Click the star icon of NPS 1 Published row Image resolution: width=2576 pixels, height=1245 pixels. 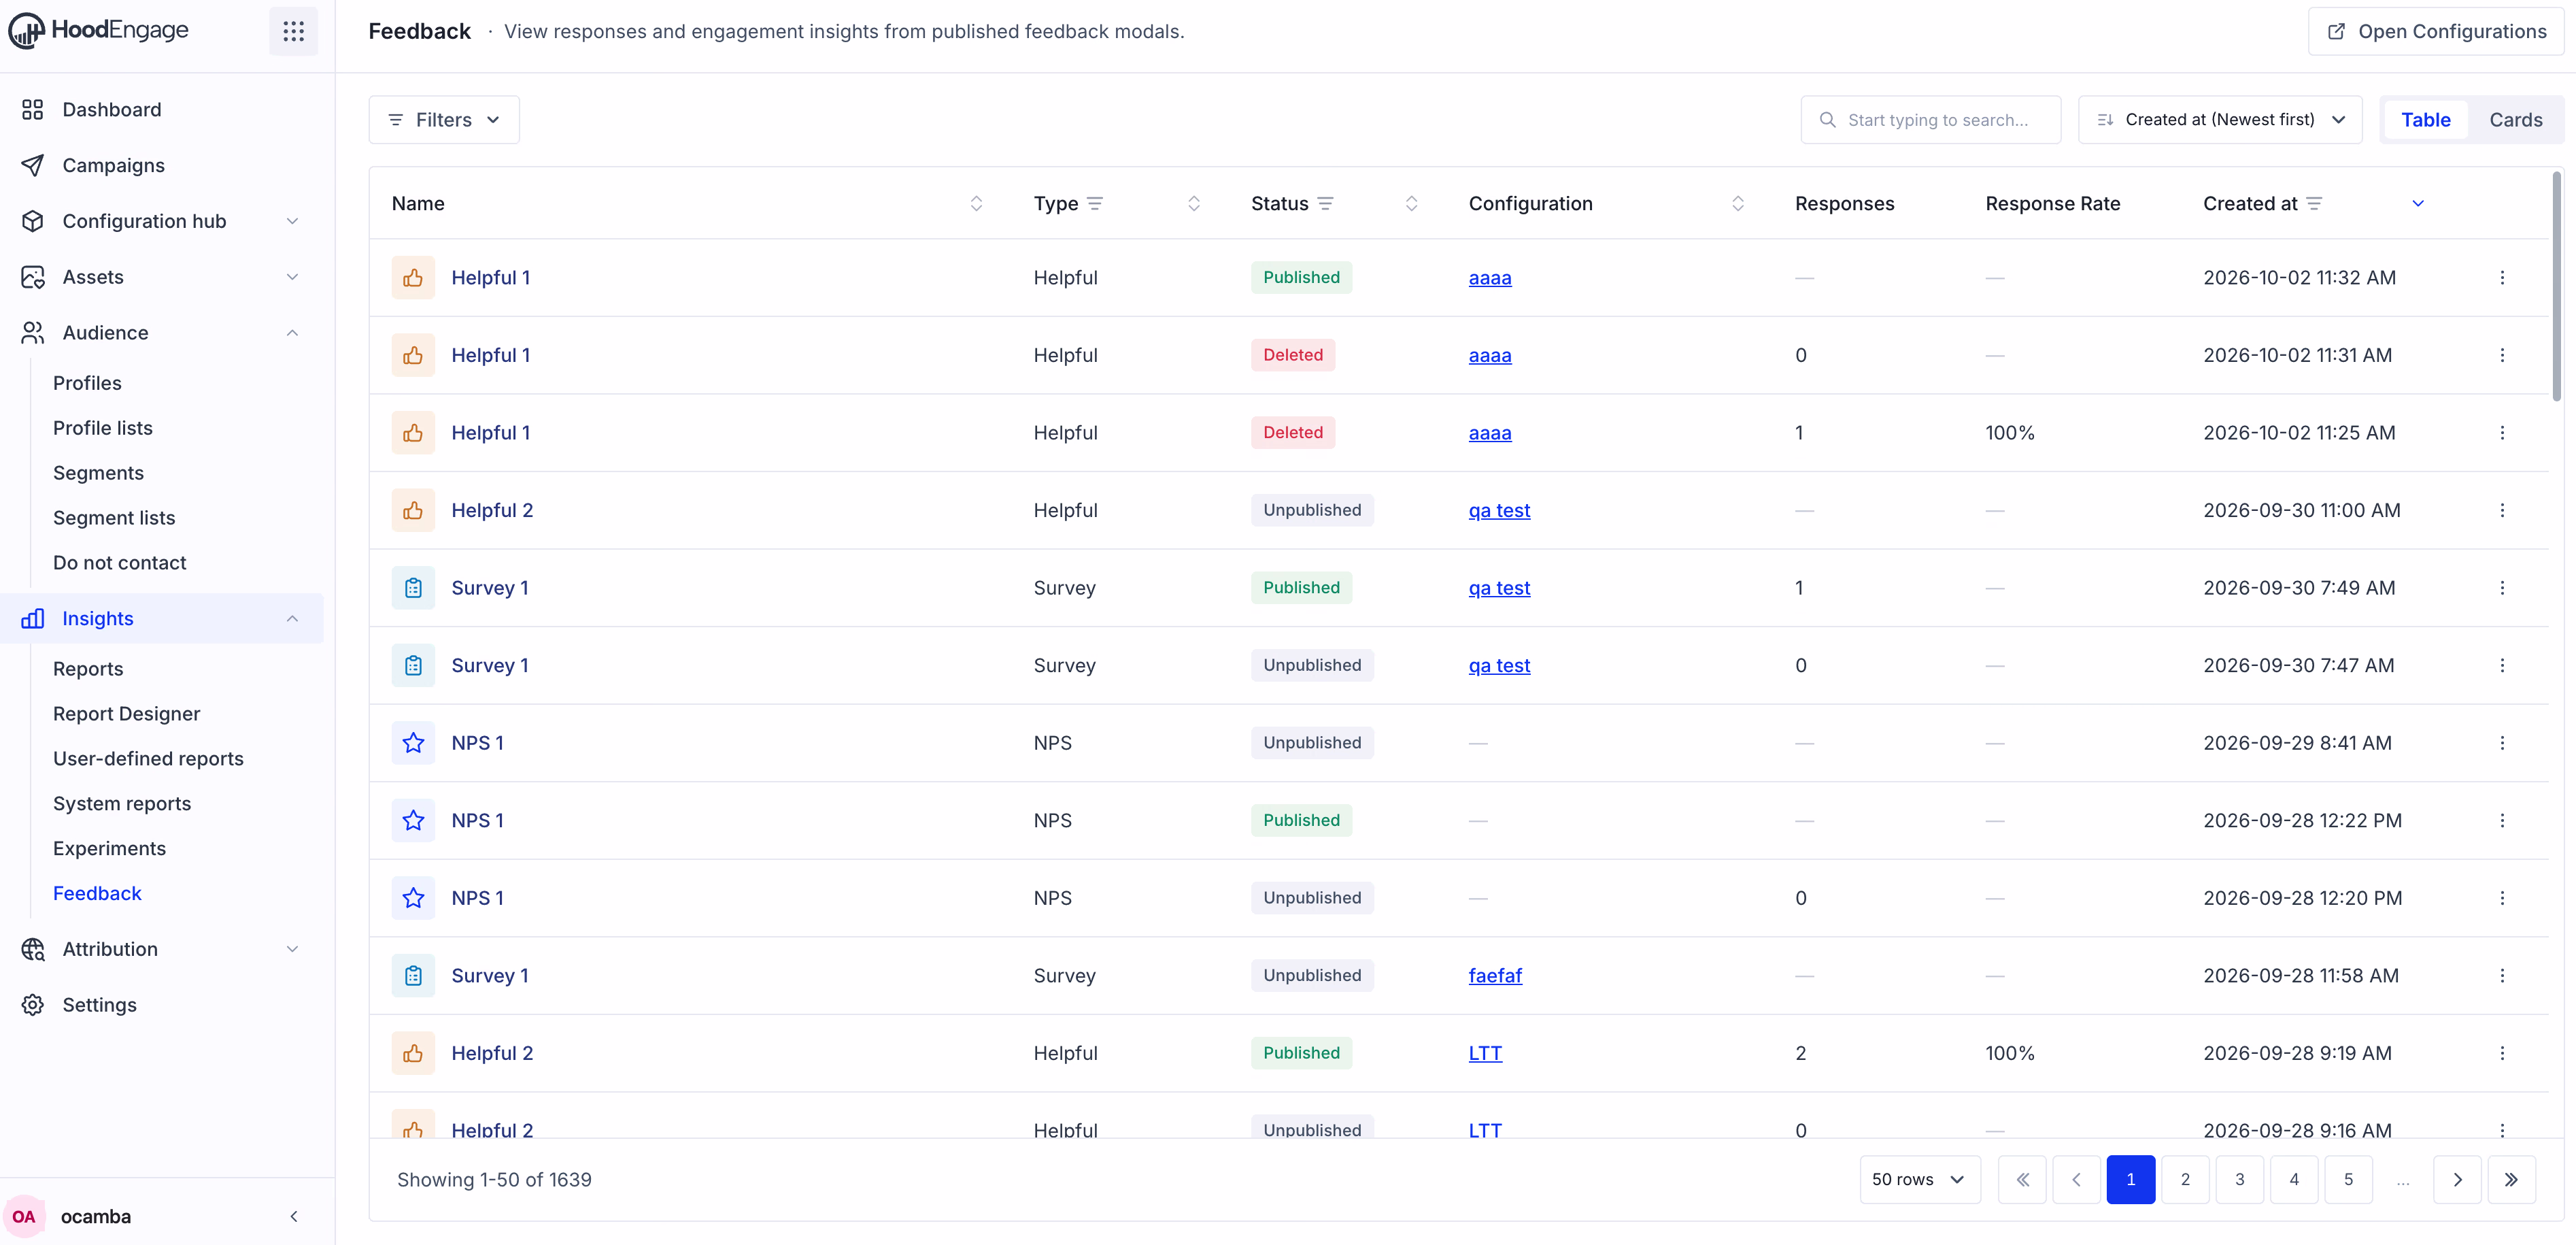(x=413, y=820)
